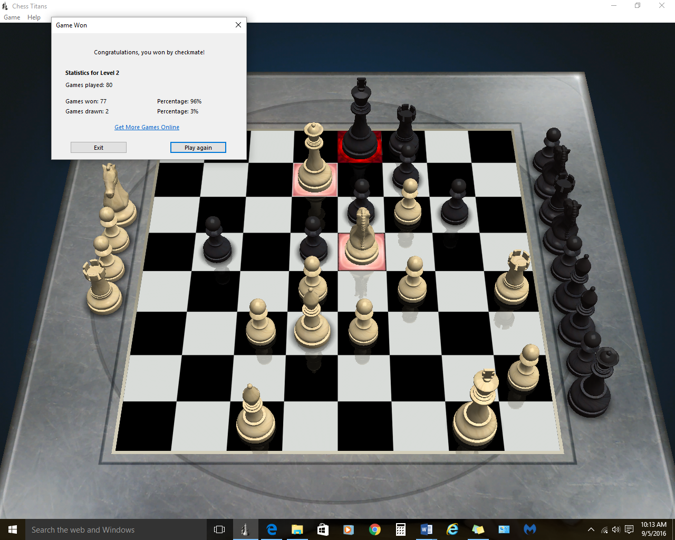Click the 'Percentage: 3%' text
The width and height of the screenshot is (675, 540).
pos(178,111)
